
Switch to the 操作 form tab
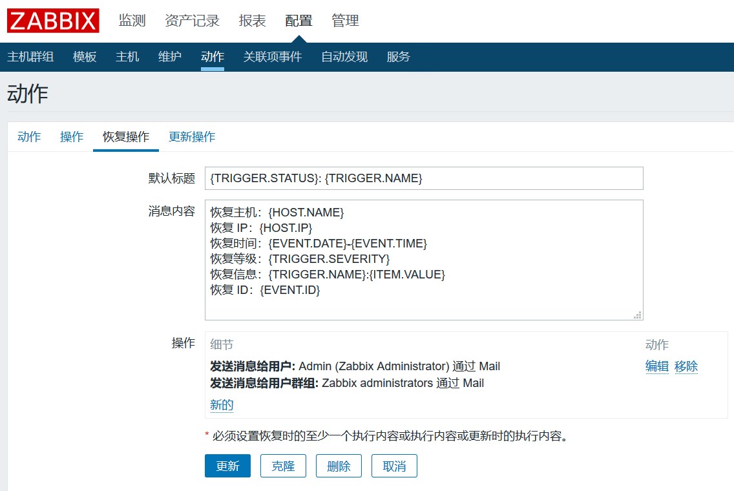click(72, 137)
